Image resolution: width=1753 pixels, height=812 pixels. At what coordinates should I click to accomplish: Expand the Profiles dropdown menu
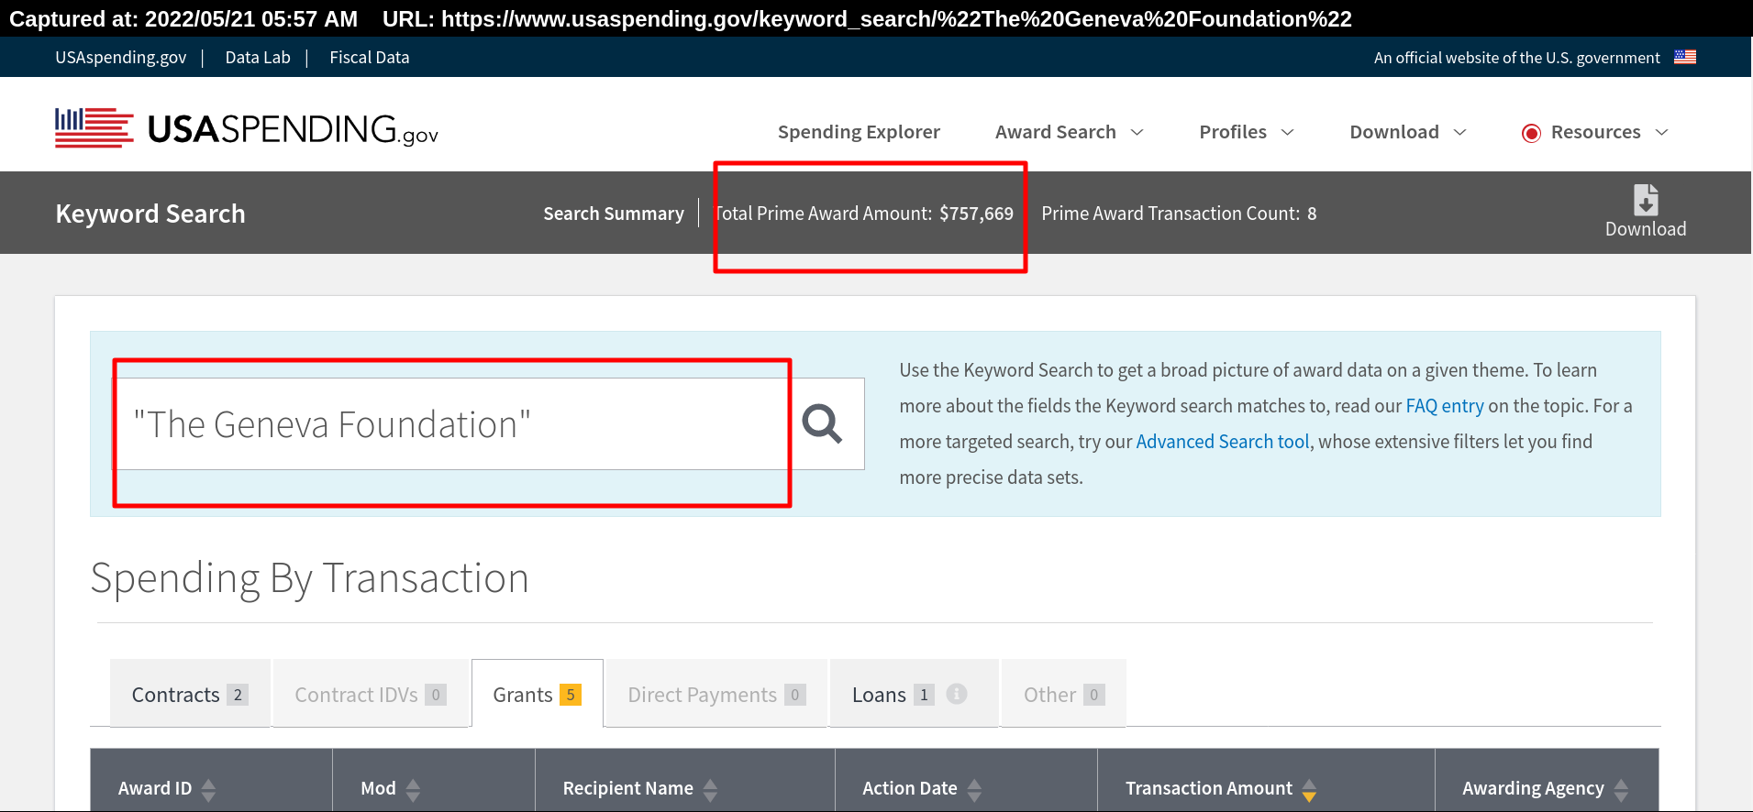[x=1247, y=132]
